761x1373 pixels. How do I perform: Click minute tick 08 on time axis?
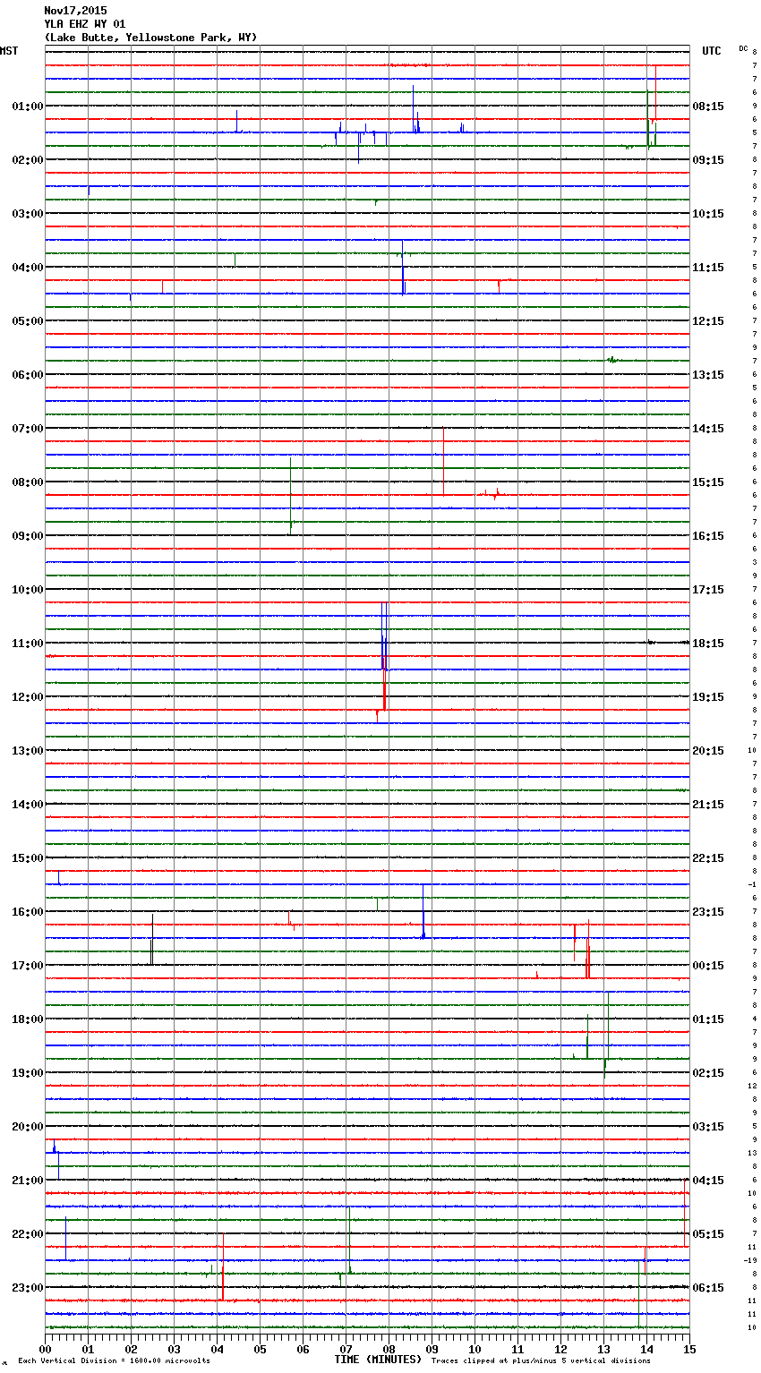(x=389, y=1349)
